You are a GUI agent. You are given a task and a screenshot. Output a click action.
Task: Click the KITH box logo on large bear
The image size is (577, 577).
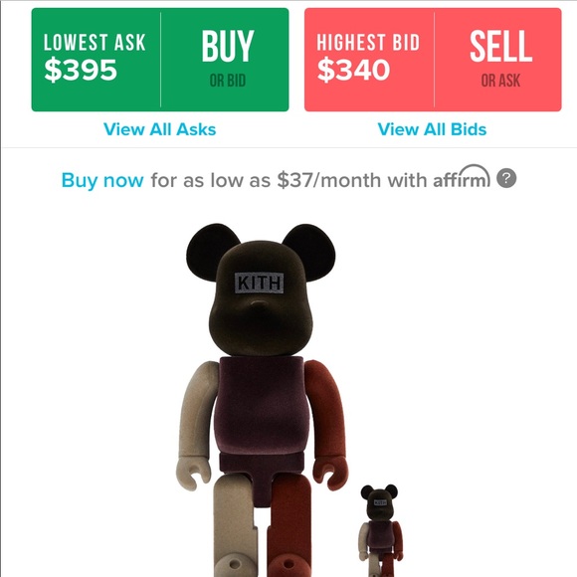(259, 283)
